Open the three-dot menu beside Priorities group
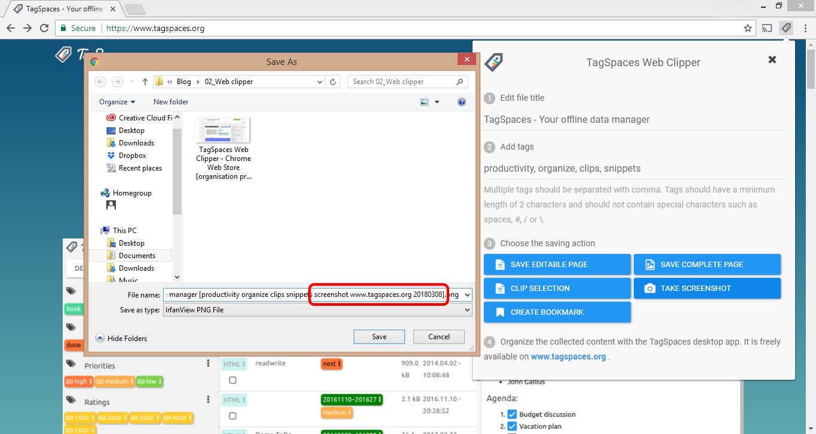The width and height of the screenshot is (816, 434). point(208,362)
